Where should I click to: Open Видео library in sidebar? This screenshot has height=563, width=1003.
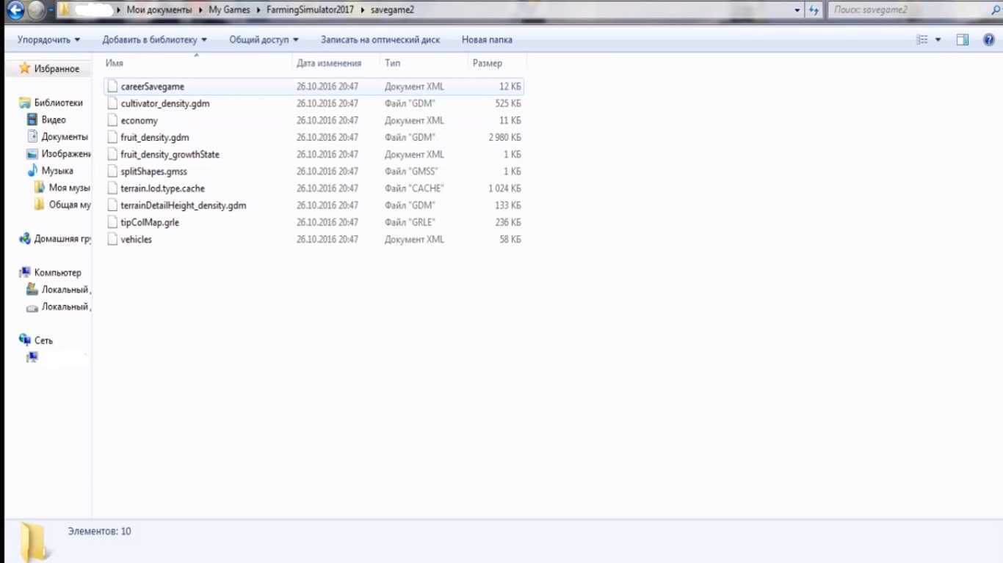(54, 119)
